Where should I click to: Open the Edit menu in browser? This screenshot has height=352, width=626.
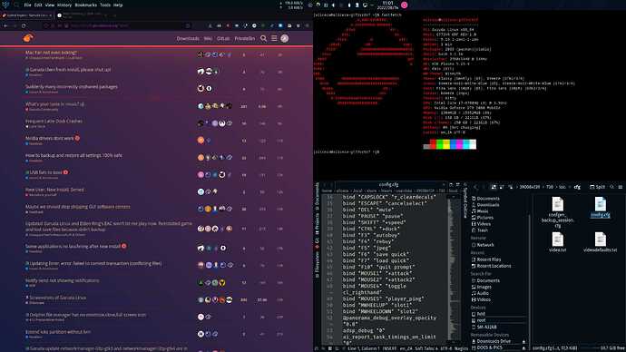pos(38,5)
